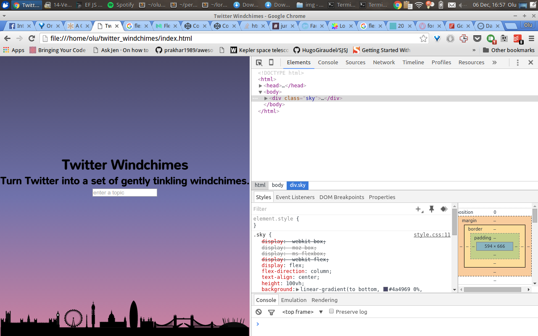Viewport: 538px width, 336px height.
Task: Select the Event Listeners sidebar tab
Action: coord(295,197)
